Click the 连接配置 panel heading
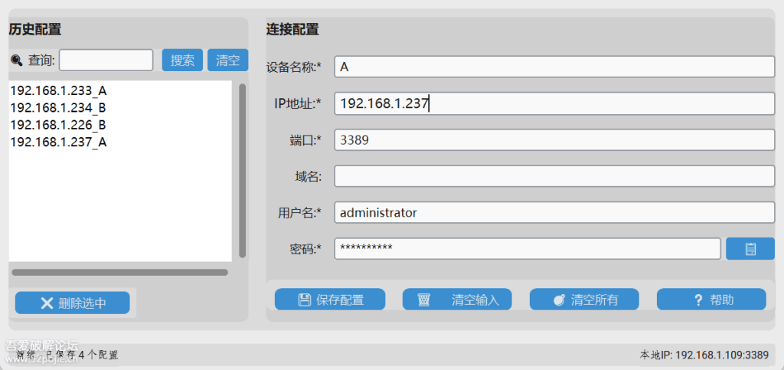This screenshot has width=784, height=370. coord(292,30)
